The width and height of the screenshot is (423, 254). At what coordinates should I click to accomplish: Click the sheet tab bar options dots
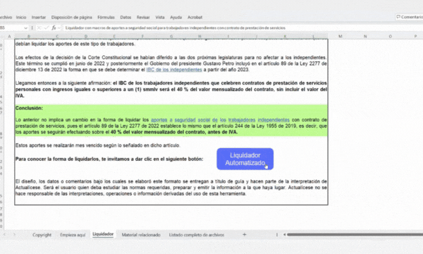(x=277, y=234)
